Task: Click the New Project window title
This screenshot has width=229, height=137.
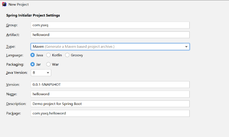Action: [x=18, y=5]
